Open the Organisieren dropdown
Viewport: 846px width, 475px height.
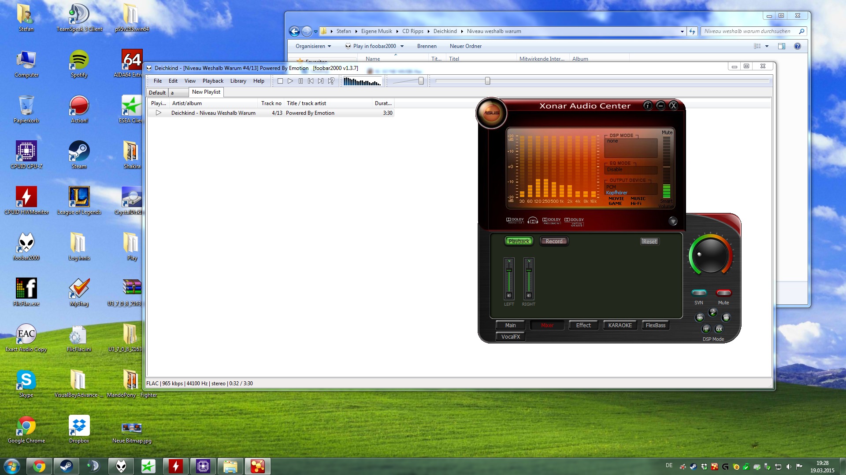coord(313,46)
